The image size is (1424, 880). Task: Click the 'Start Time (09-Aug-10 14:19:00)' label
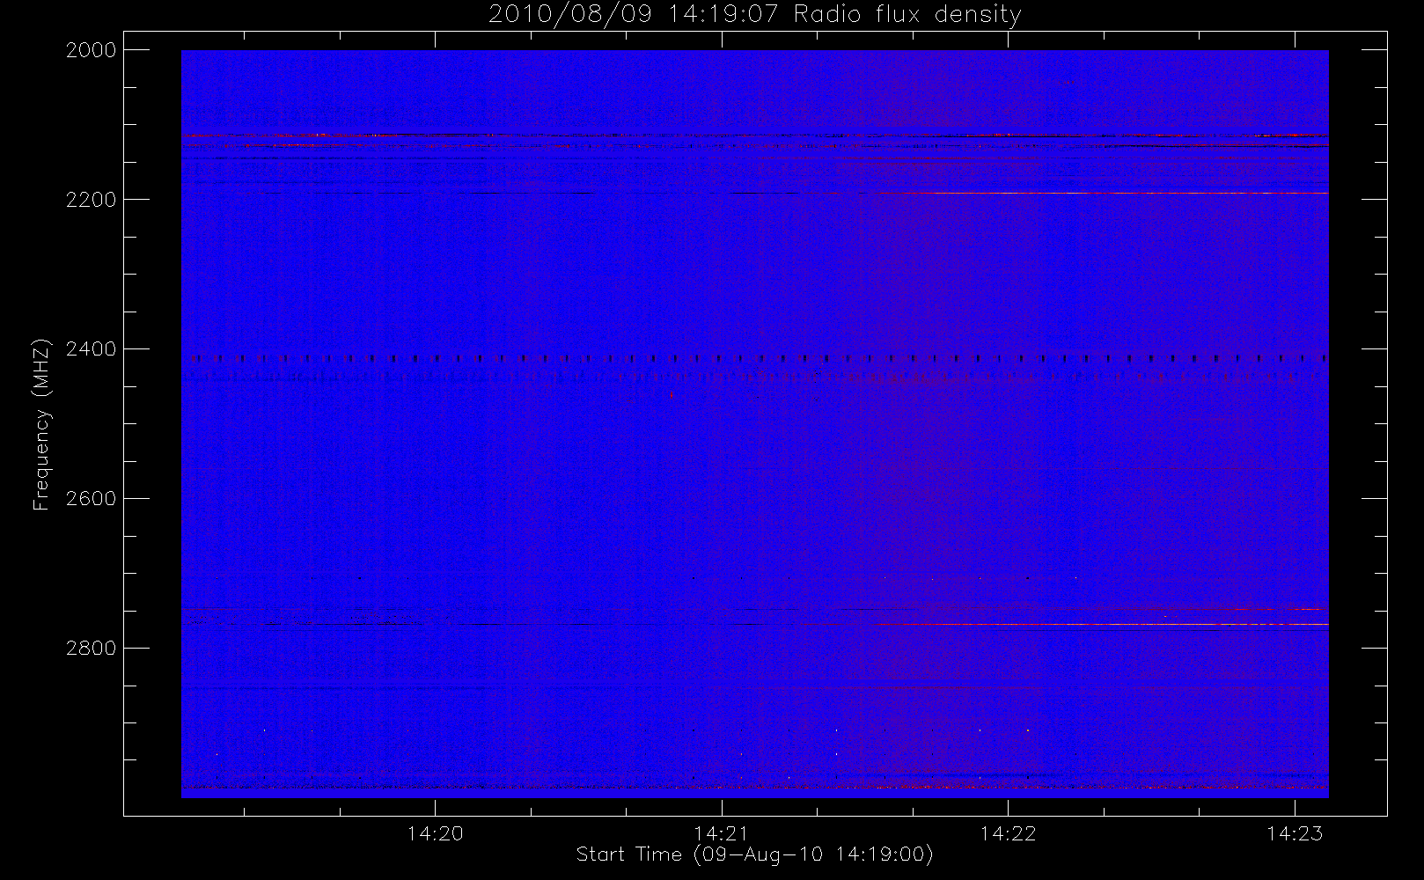point(754,854)
